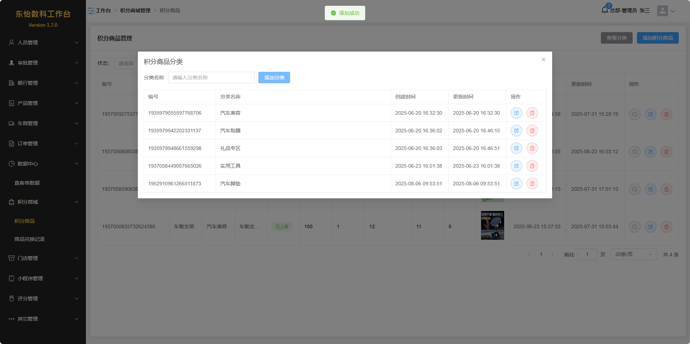The image size is (690, 344).
Task: Close the 积分商品分类 dialog
Action: (x=543, y=59)
